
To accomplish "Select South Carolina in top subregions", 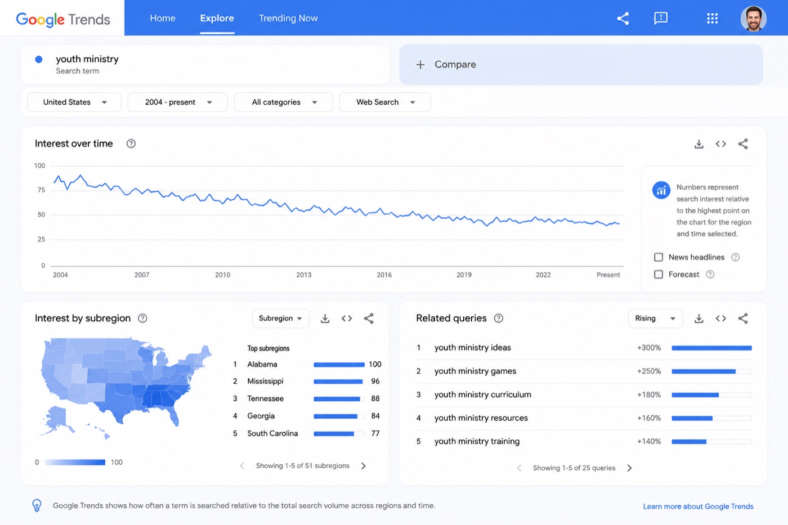I will [272, 434].
